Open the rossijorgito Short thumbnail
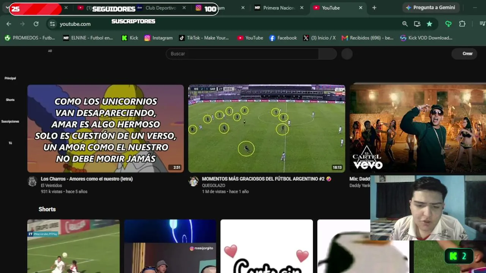This screenshot has height=273, width=486. pos(170,246)
